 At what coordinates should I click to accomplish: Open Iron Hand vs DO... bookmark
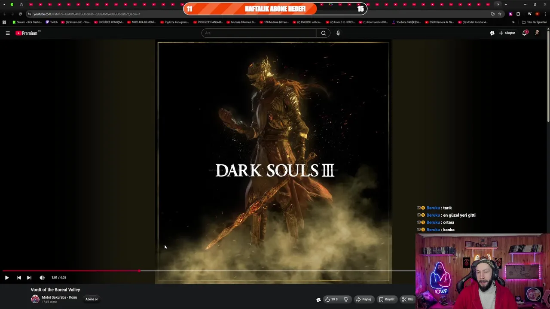(x=373, y=22)
